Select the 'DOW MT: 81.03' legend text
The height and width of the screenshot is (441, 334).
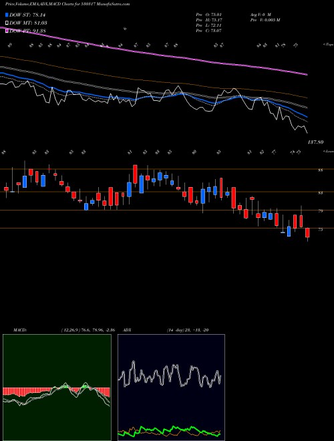(x=28, y=23)
